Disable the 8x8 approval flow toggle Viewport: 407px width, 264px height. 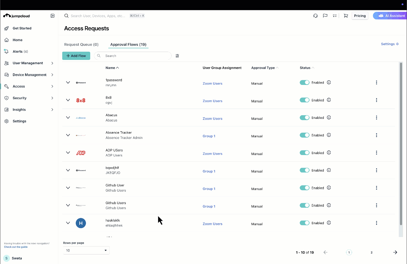tap(304, 100)
